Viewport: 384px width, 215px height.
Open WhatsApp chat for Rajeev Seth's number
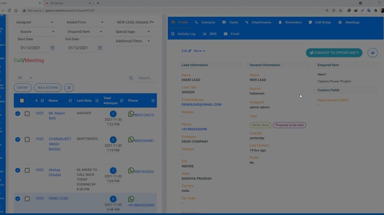point(131,114)
